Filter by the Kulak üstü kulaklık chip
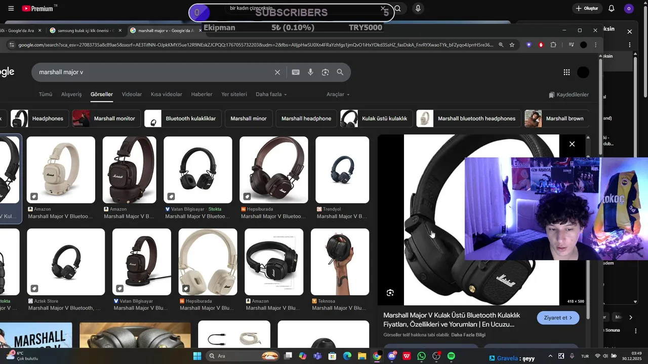 click(377, 118)
